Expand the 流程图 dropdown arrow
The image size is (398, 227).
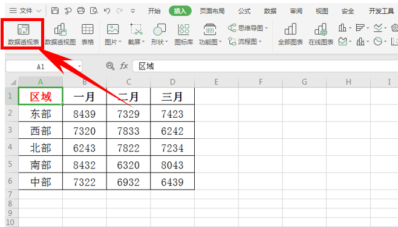point(260,42)
